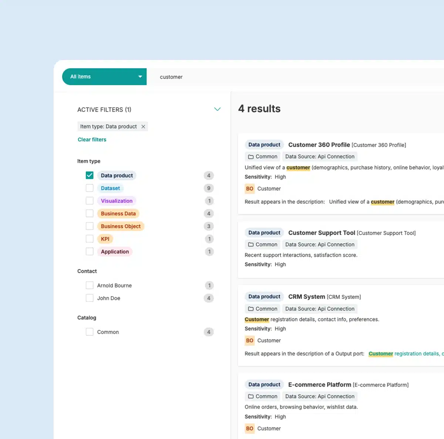444x439 pixels.
Task: Check the Common catalog filter
Action: [89, 332]
